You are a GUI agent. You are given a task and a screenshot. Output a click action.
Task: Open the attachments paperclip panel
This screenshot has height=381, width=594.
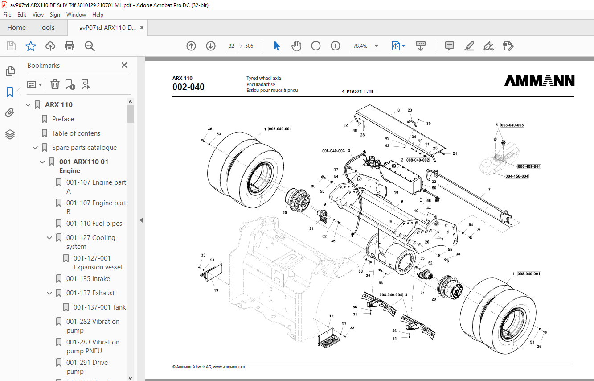pyautogui.click(x=10, y=113)
